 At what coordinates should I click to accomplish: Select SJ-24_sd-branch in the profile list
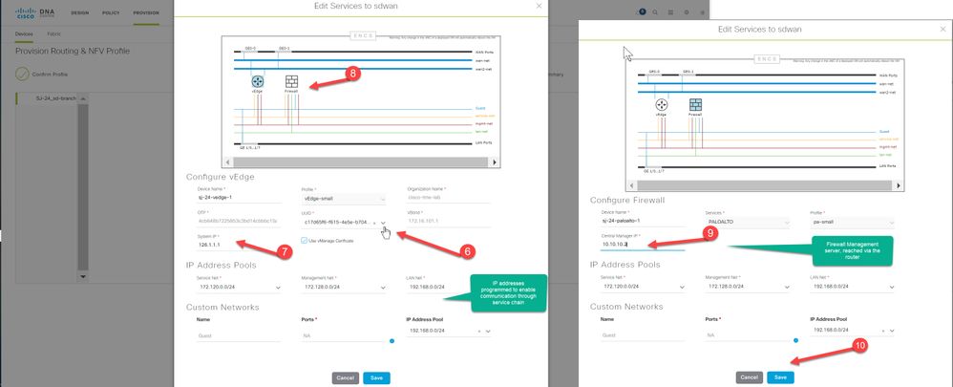pos(56,98)
